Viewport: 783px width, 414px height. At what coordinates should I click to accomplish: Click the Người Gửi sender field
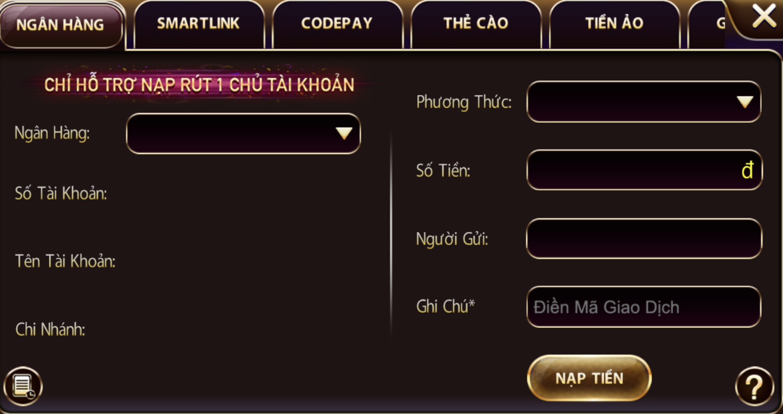643,239
